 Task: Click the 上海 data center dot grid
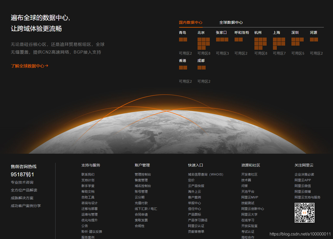pos(279,44)
